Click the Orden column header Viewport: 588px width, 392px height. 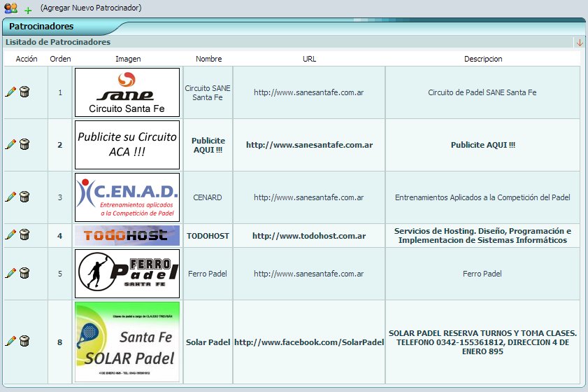60,59
